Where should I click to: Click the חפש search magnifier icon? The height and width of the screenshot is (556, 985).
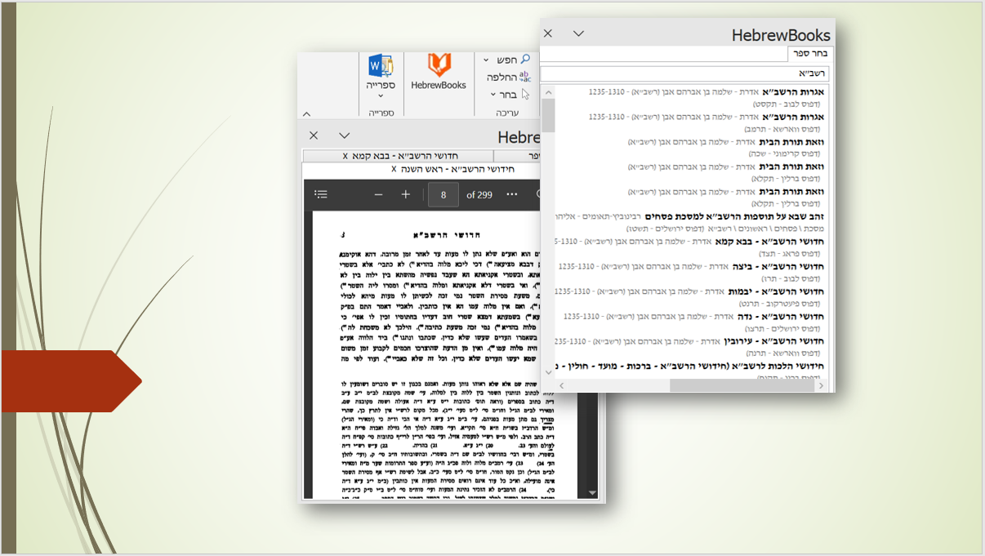pos(525,60)
